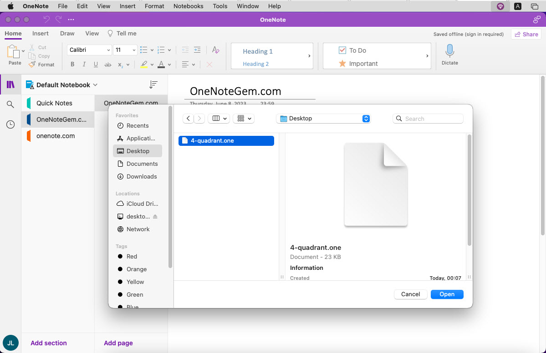Open Documents in dialog sidebar
Viewport: 546px width, 353px height.
point(138,164)
